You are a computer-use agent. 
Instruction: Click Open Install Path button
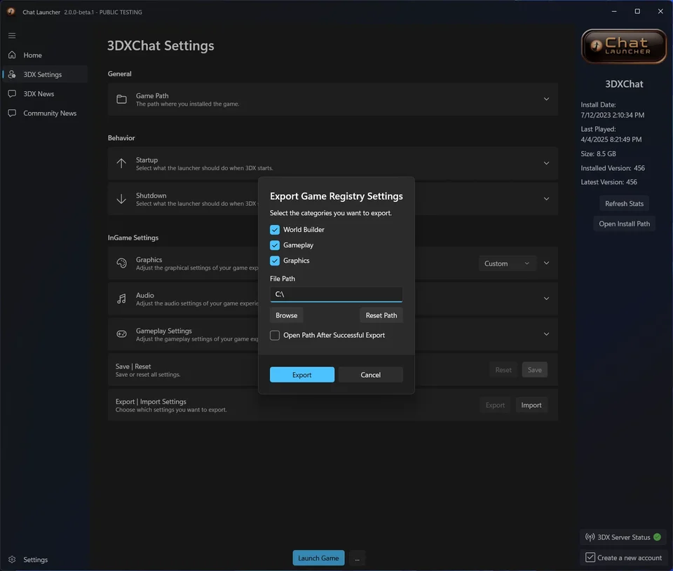(624, 223)
